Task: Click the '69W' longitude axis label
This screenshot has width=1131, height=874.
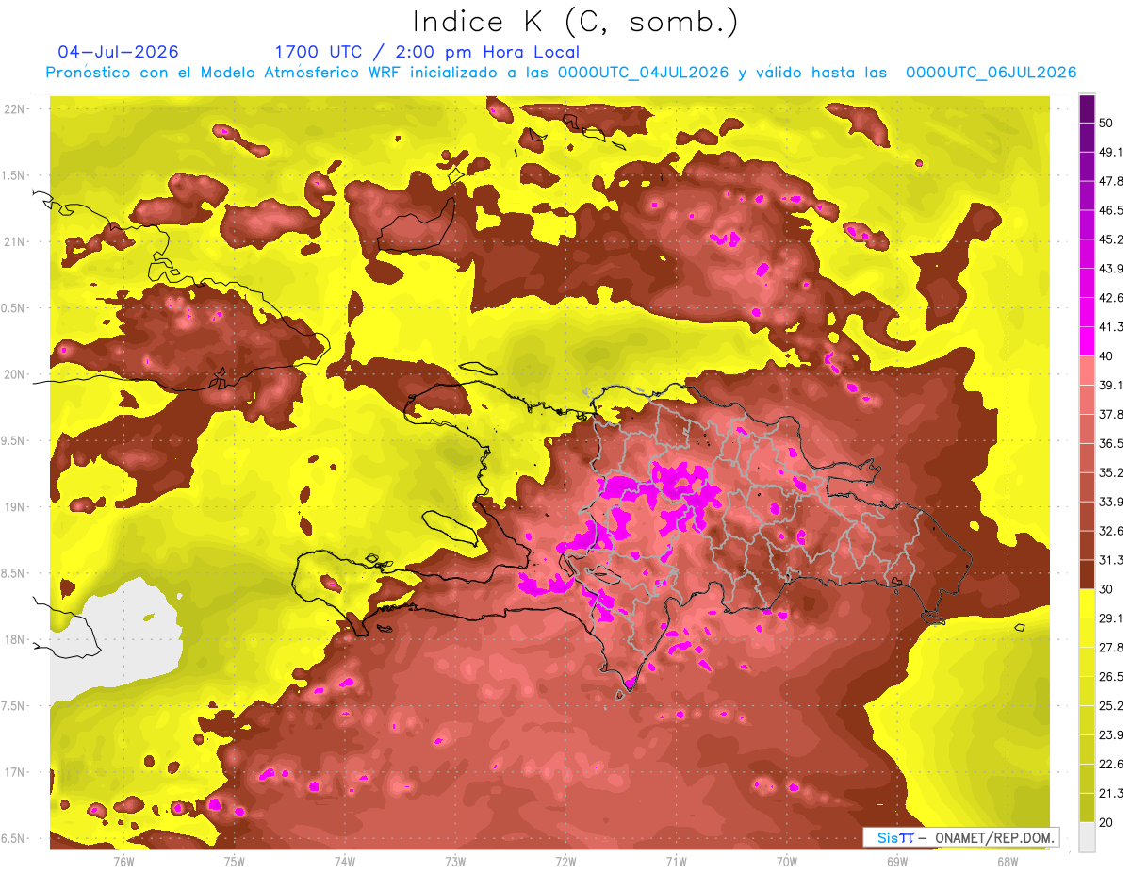Action: pyautogui.click(x=897, y=861)
